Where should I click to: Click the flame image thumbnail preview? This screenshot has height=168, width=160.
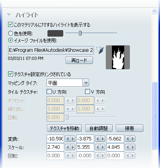coord(118,58)
